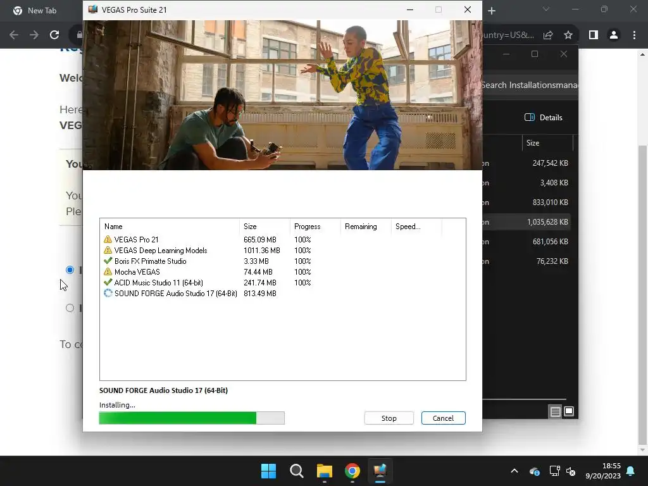
Task: Stop the current installation
Action: [389, 418]
